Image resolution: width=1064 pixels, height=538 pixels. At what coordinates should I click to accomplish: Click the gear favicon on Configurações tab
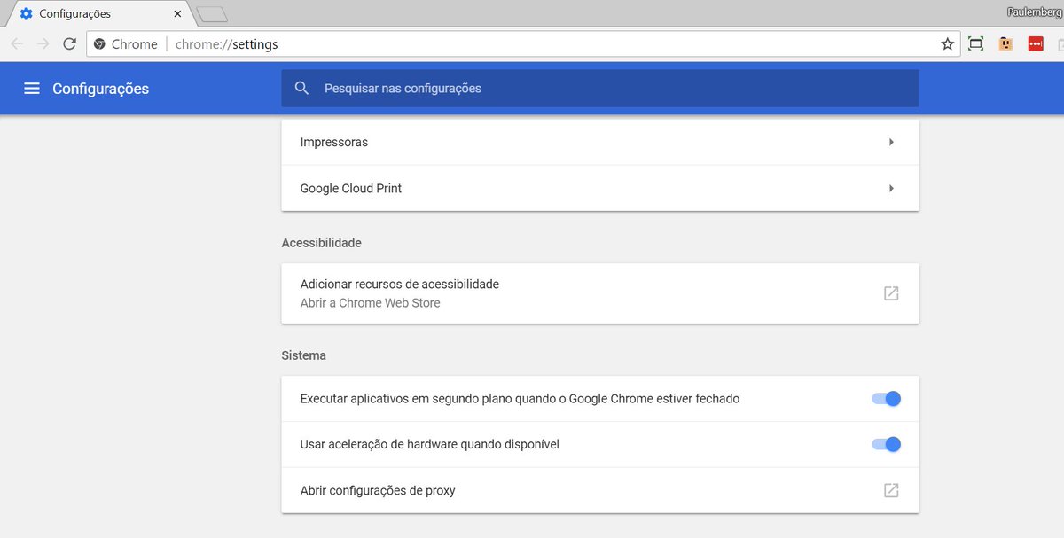[26, 13]
